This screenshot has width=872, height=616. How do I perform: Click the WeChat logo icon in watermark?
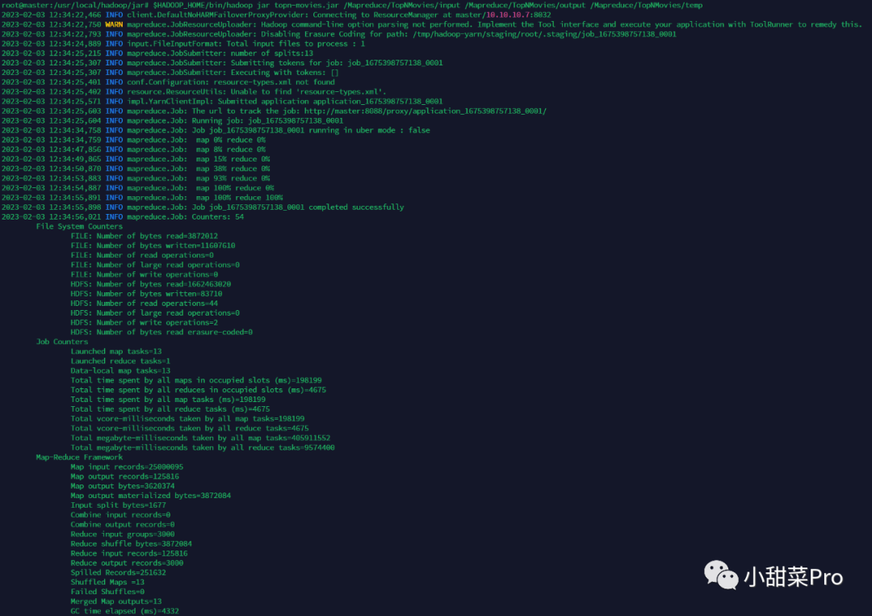click(x=721, y=575)
